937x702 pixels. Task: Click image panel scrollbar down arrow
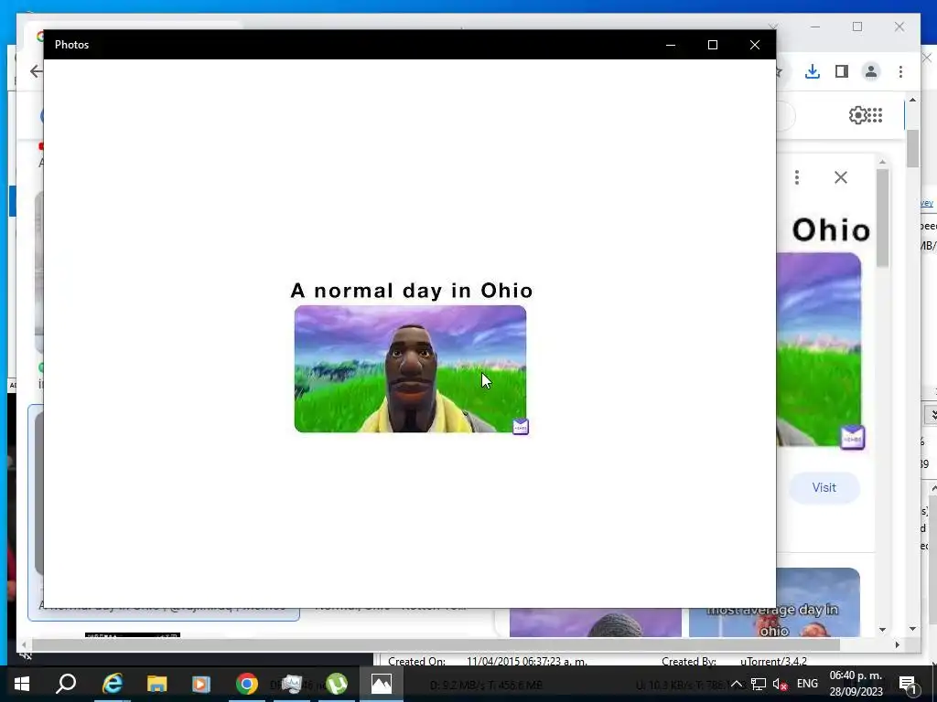click(883, 629)
